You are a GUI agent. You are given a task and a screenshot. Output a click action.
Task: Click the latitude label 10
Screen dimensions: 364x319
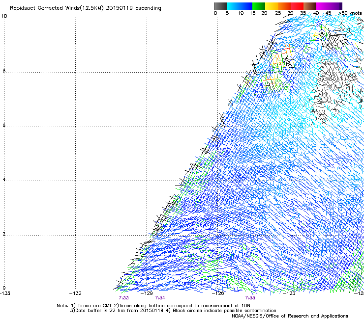4,16
